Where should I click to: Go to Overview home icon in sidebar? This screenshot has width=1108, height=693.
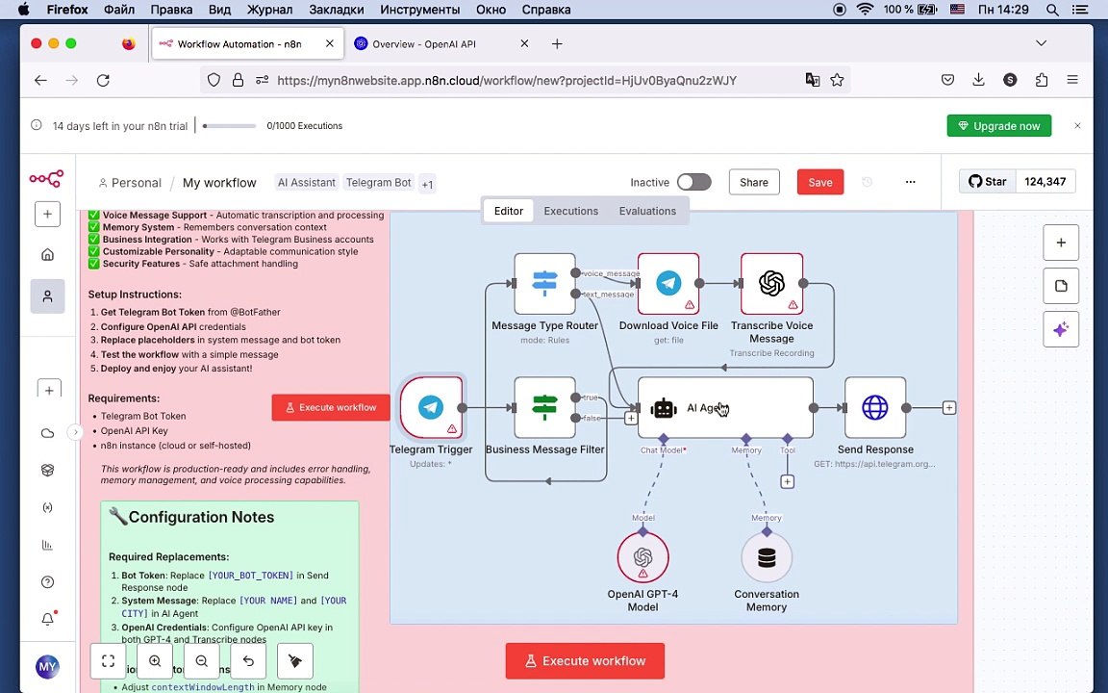point(47,254)
